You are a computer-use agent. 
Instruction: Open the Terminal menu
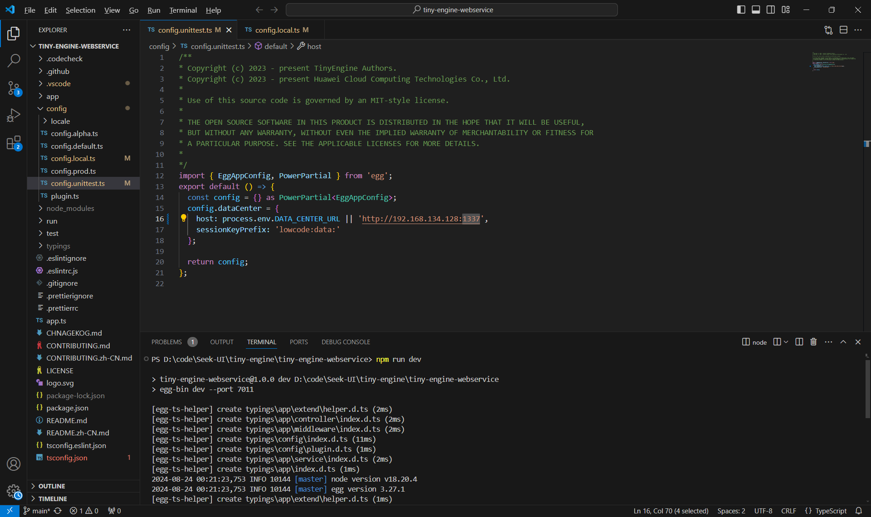coord(183,10)
